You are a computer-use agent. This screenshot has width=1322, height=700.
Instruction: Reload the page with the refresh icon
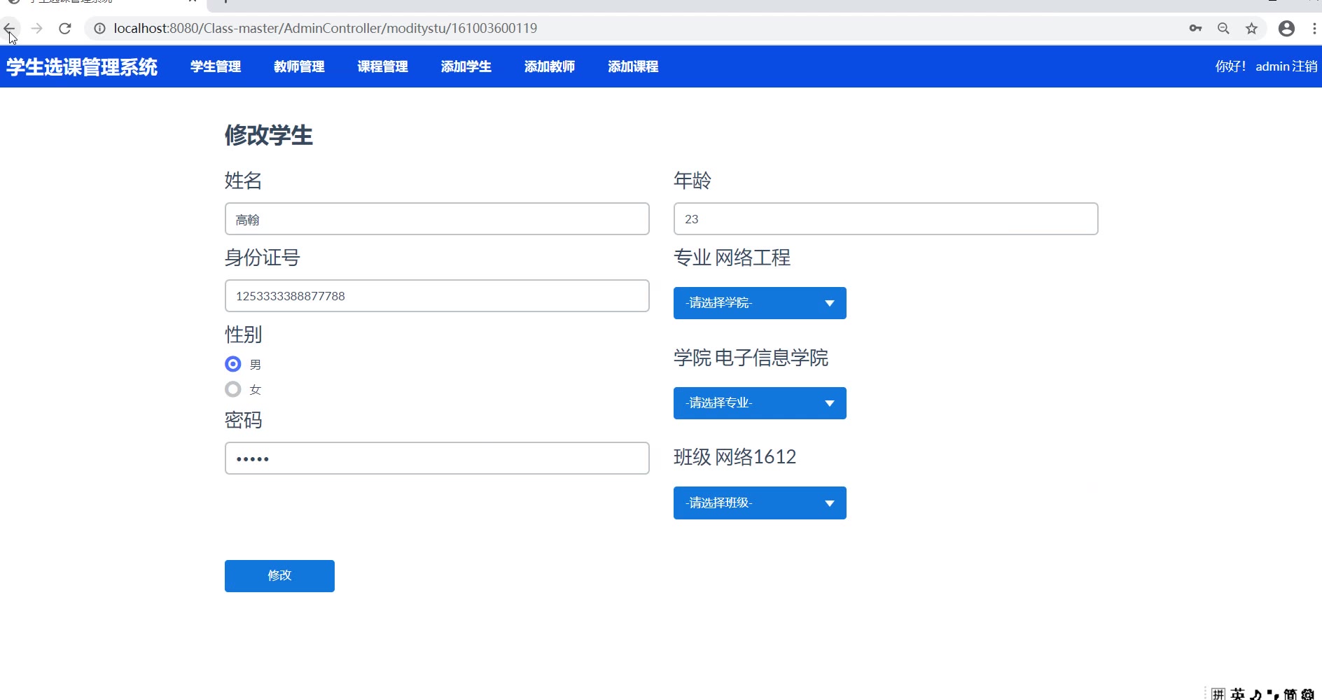65,29
